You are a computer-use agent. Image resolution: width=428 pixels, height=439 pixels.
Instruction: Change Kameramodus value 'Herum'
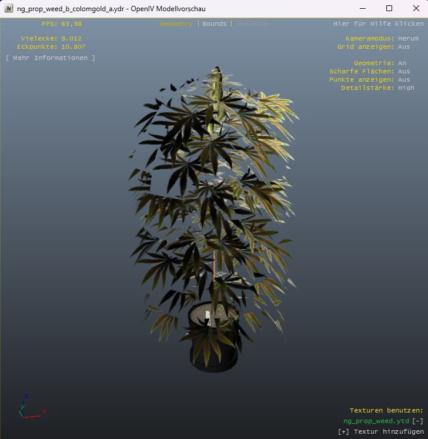408,38
